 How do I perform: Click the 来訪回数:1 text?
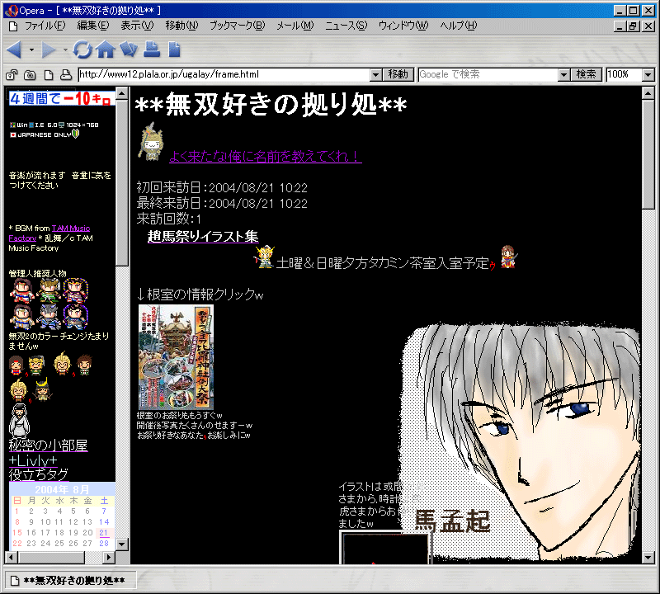169,219
